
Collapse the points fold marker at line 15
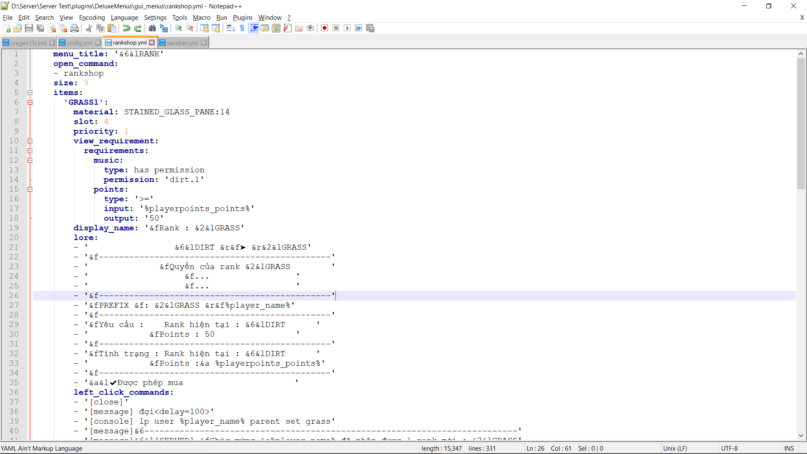[x=30, y=189]
